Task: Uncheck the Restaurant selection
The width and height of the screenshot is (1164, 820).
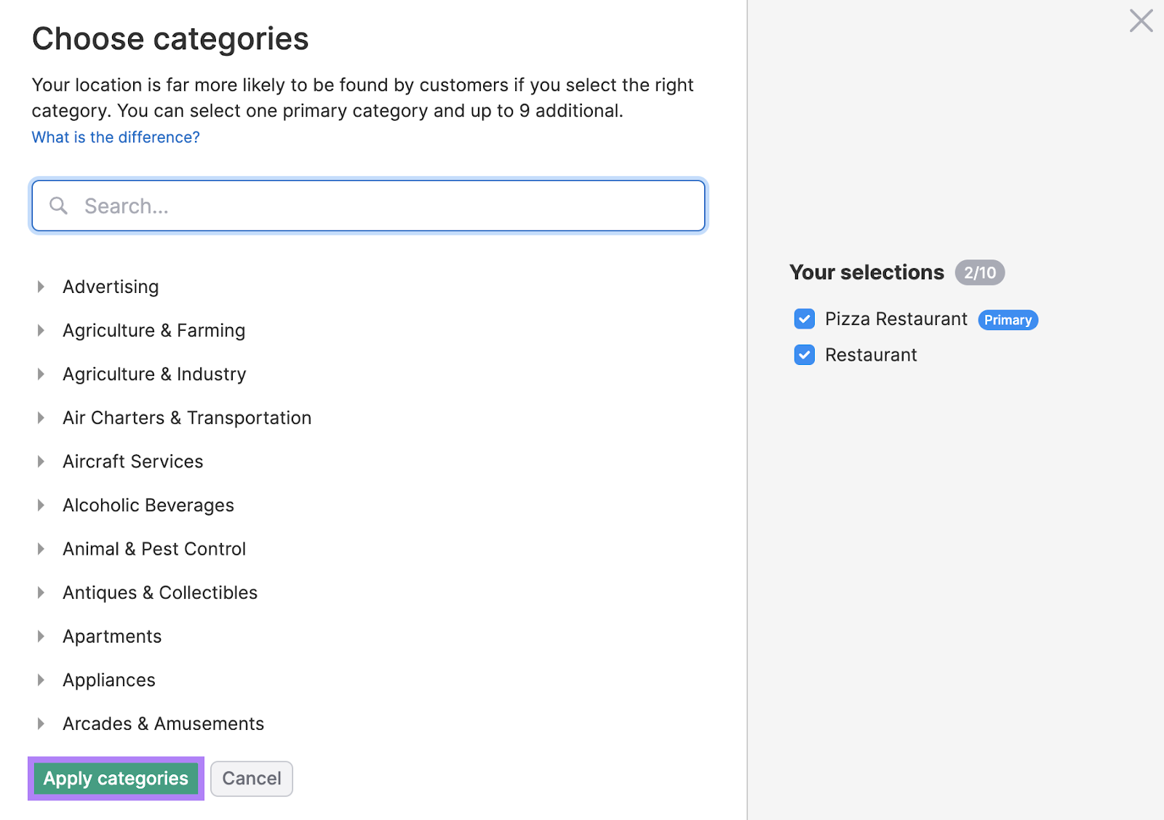Action: [804, 355]
